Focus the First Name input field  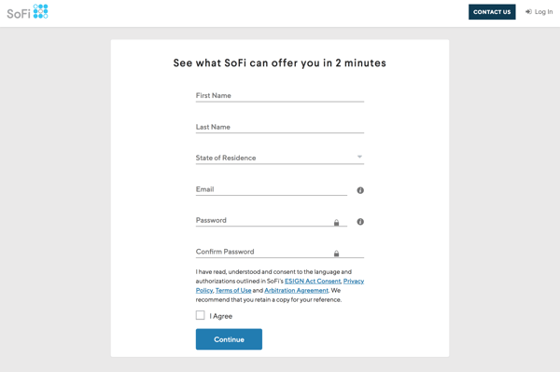280,96
